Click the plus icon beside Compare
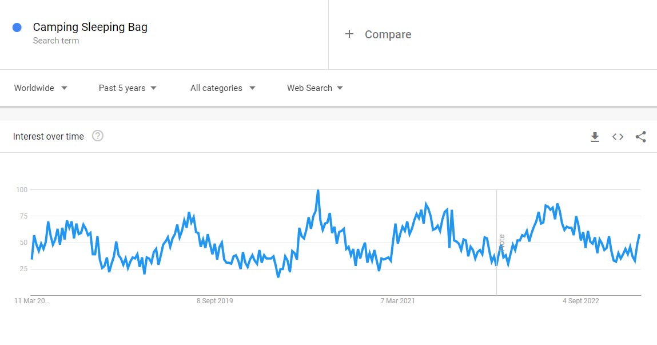Viewport: 657px width, 345px height. tap(349, 34)
